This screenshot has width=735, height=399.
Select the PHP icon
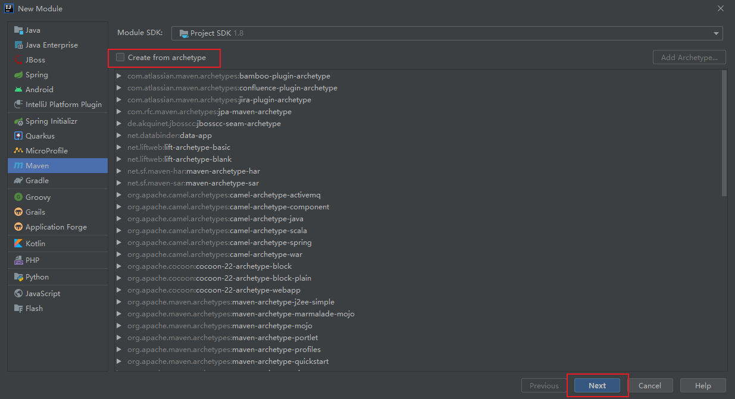(x=18, y=260)
